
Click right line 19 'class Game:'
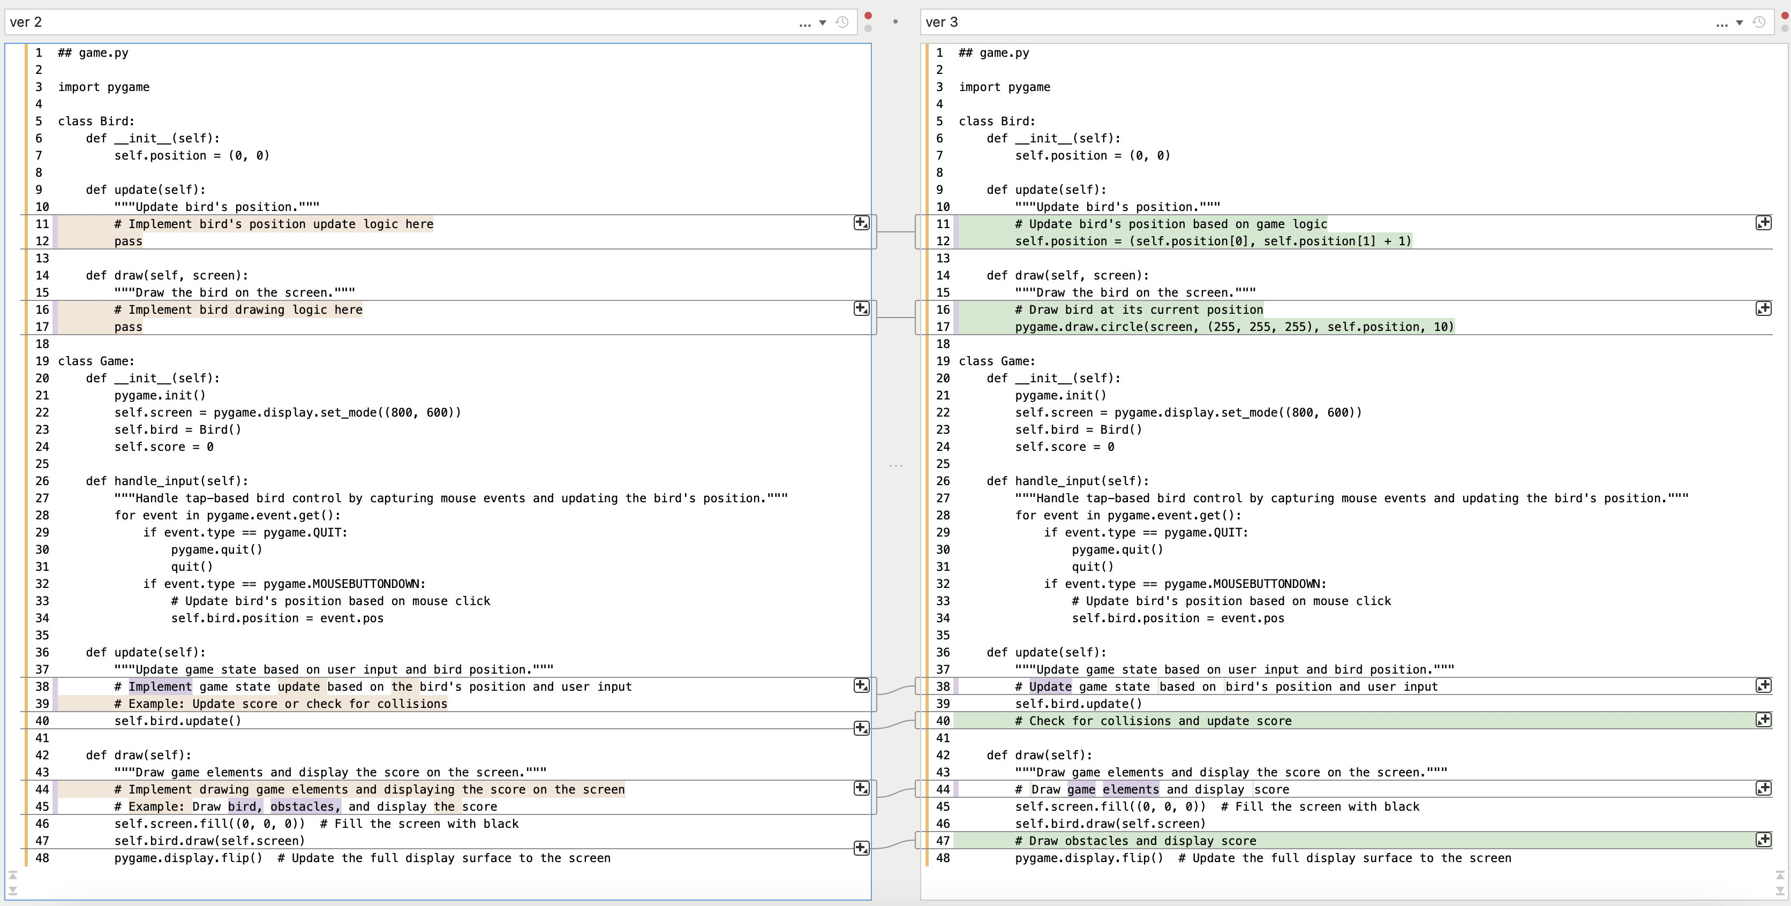(x=997, y=361)
